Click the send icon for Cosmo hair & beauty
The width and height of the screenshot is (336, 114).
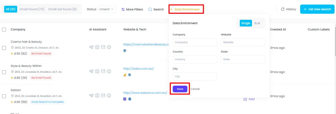[x=91, y=47]
